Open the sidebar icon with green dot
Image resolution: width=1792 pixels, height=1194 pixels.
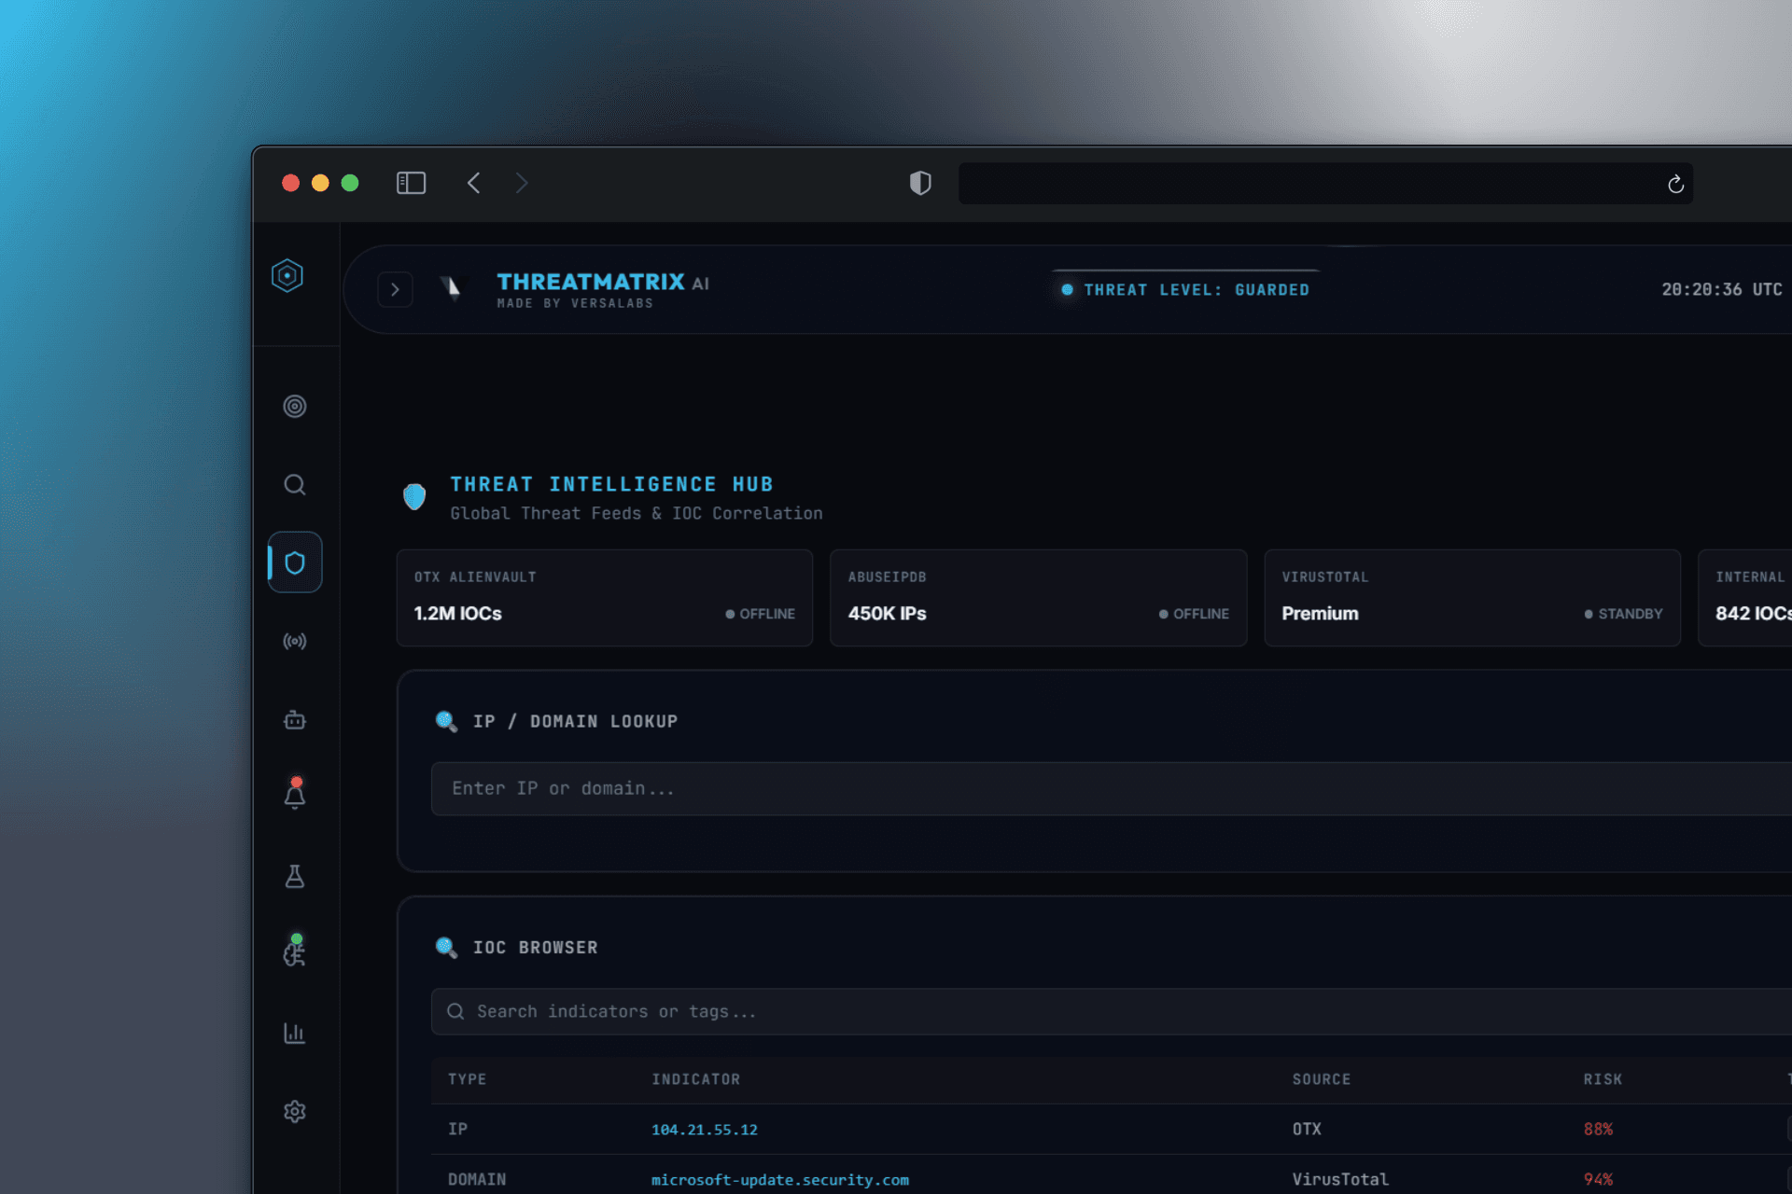tap(295, 951)
